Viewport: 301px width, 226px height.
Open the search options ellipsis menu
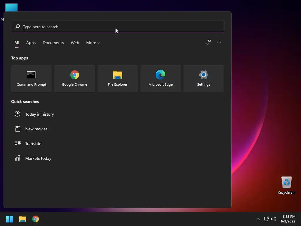point(219,42)
